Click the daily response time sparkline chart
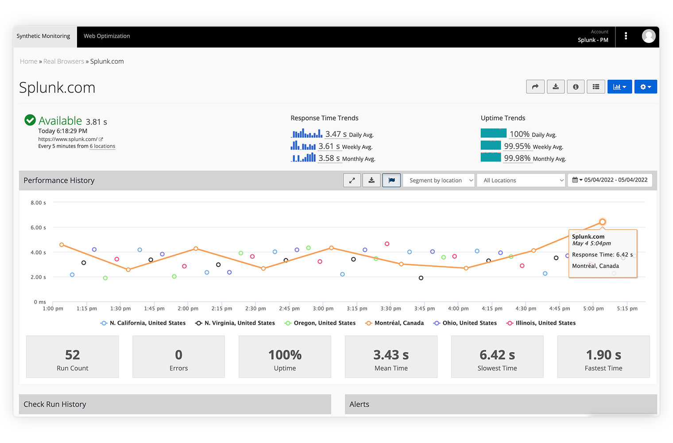 point(306,133)
